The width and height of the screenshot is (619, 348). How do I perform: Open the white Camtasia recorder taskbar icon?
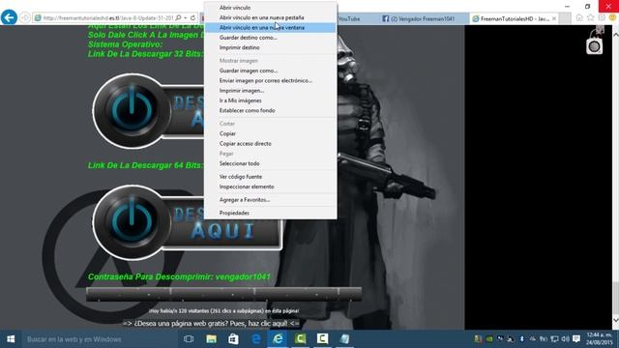pyautogui.click(x=322, y=339)
